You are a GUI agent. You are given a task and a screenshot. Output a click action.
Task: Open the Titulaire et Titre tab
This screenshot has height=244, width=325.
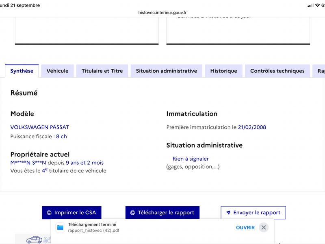click(102, 71)
